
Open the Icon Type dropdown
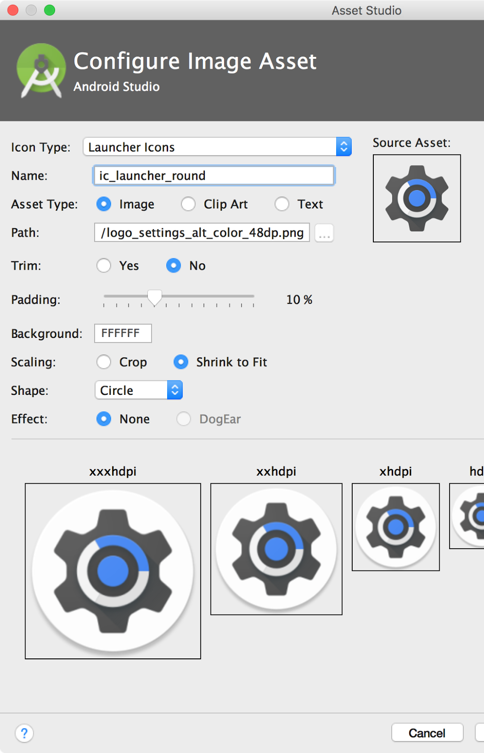344,146
